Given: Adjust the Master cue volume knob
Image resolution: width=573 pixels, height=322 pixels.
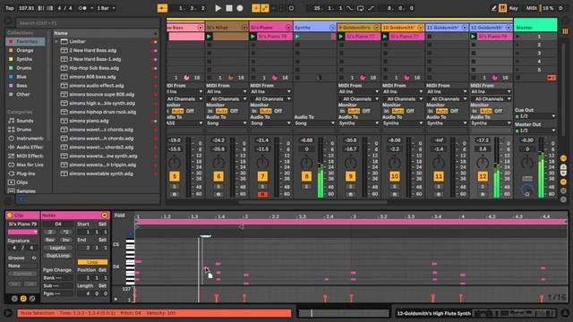Looking at the screenshot, I should click(527, 189).
